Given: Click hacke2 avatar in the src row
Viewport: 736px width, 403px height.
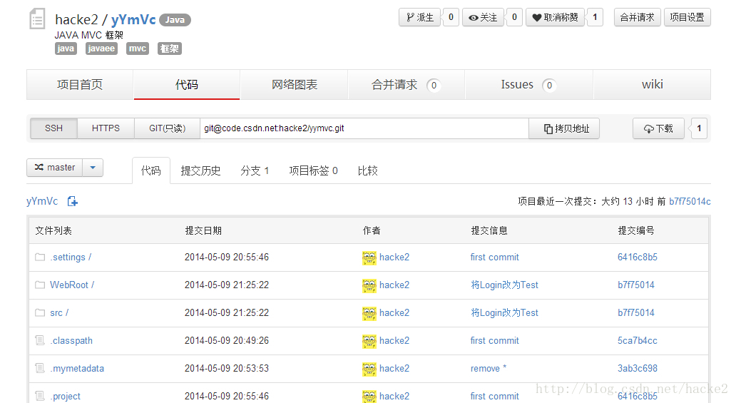Looking at the screenshot, I should click(x=369, y=313).
